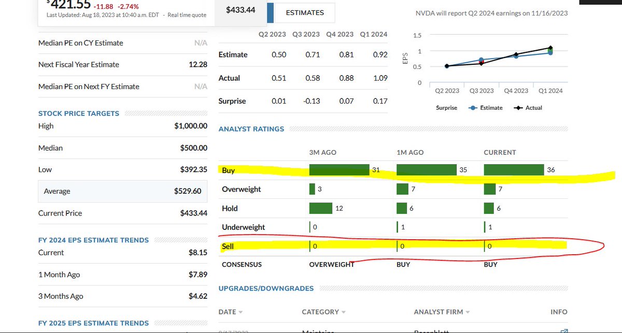Select the Buy bar under 3M AGO
Image resolution: width=622 pixels, height=333 pixels.
(339, 170)
